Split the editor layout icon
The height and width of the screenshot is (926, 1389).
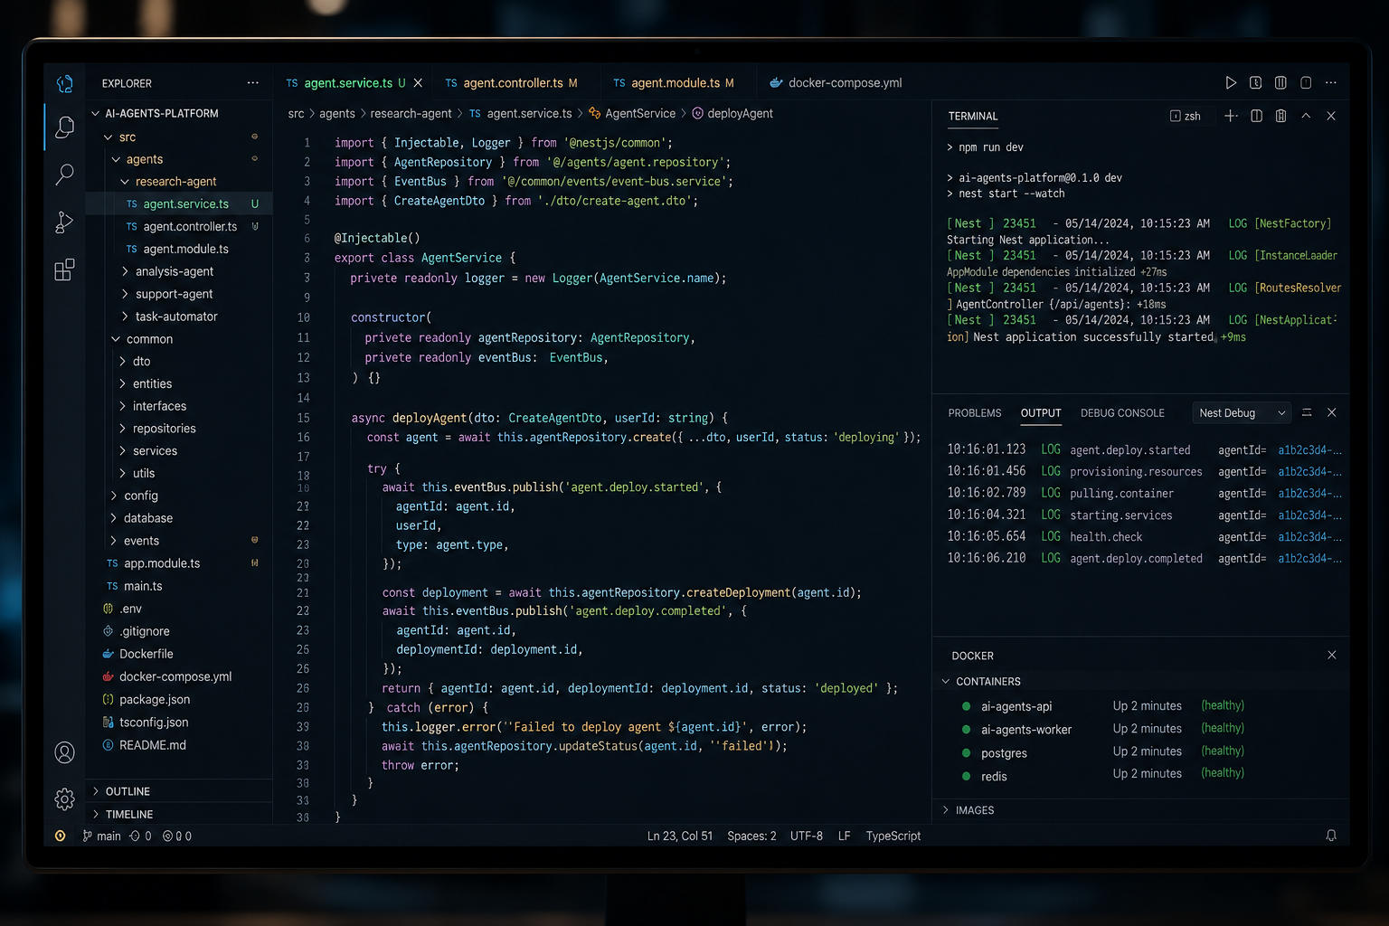click(1280, 83)
